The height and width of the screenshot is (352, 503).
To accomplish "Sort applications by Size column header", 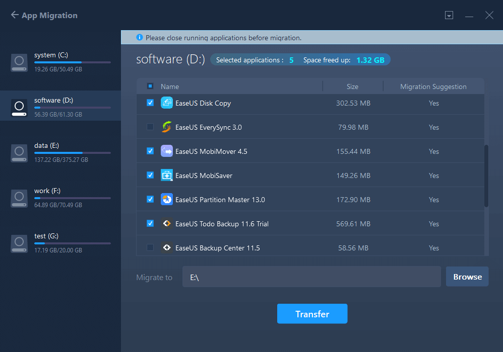I will 352,86.
